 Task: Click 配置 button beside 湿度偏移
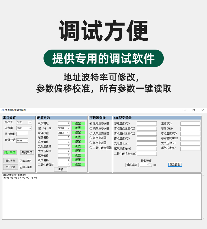coord(78,137)
